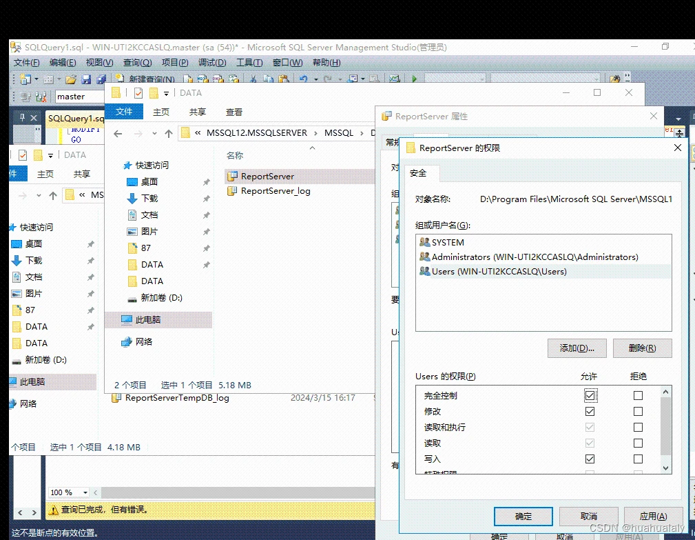The width and height of the screenshot is (695, 540).
Task: Open 新加卷 (D:) in front Explorer navigation pane
Action: pos(161,298)
